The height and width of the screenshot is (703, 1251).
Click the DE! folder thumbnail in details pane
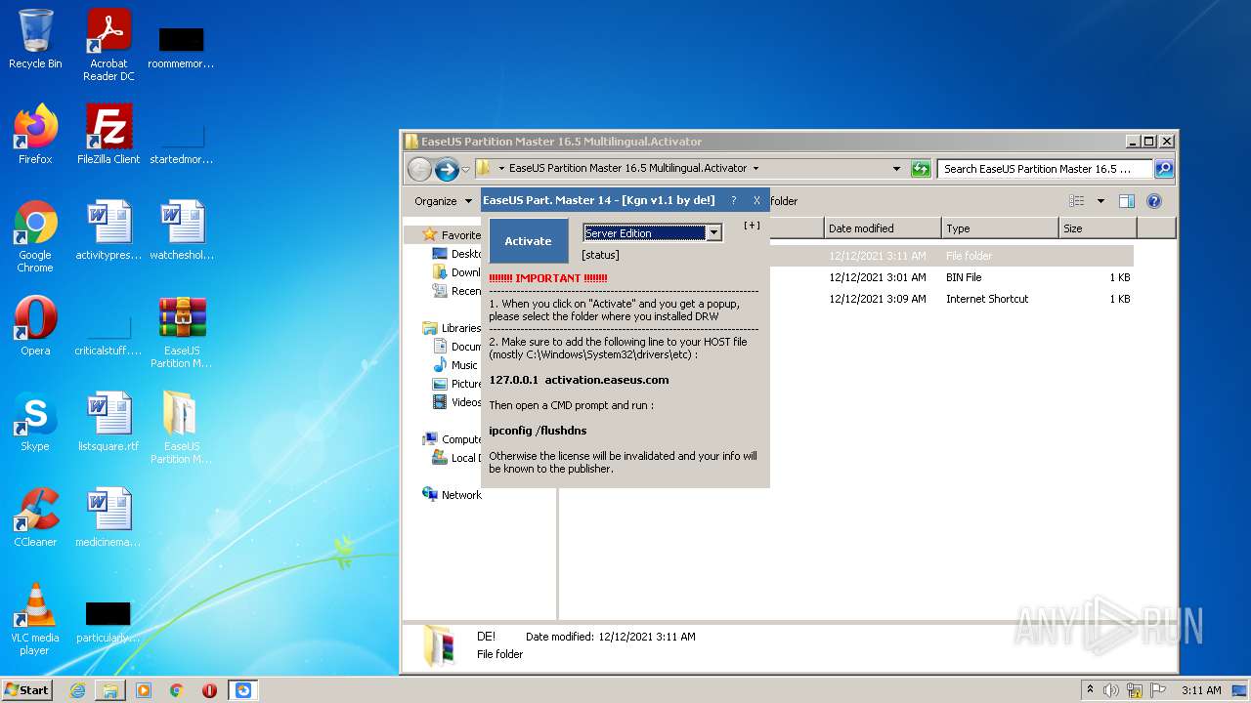(x=437, y=645)
